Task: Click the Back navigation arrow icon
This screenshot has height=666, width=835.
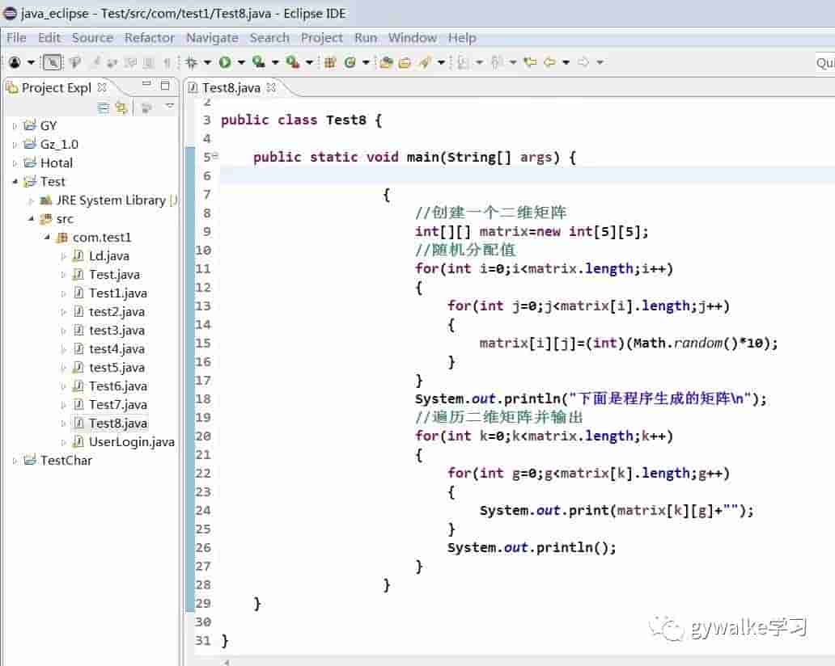Action: 549,61
